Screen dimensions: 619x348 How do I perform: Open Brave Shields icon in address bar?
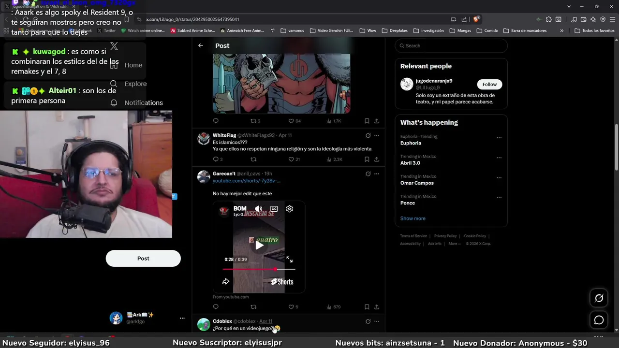pyautogui.click(x=476, y=19)
